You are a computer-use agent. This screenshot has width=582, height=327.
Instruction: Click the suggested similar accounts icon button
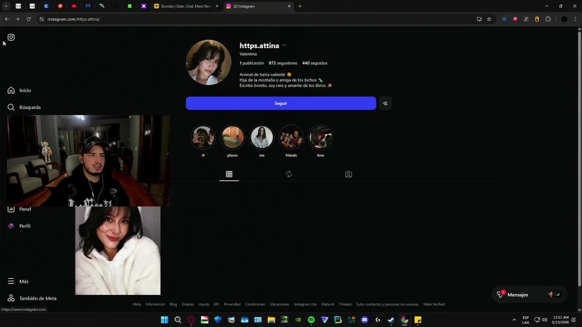[x=385, y=103]
